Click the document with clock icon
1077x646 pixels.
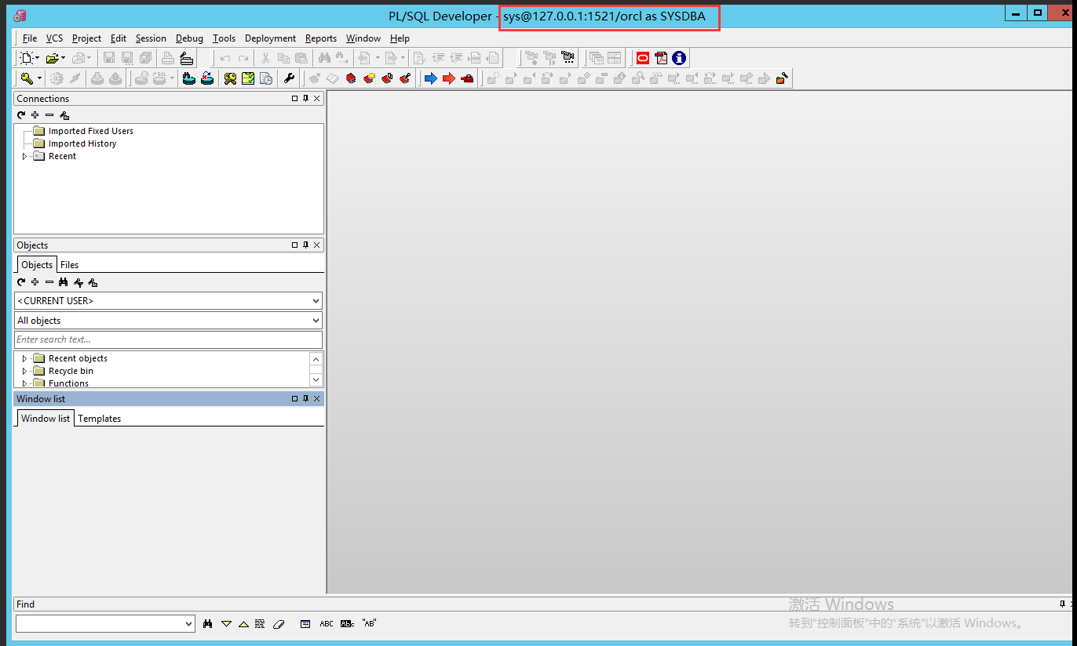(266, 78)
